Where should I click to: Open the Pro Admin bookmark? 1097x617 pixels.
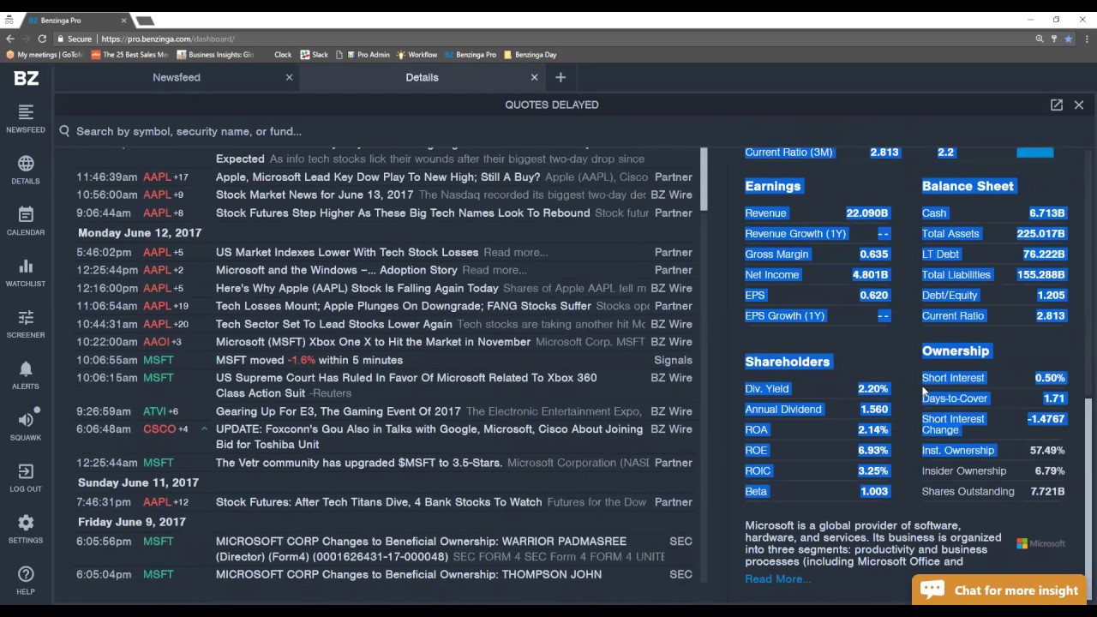(367, 55)
